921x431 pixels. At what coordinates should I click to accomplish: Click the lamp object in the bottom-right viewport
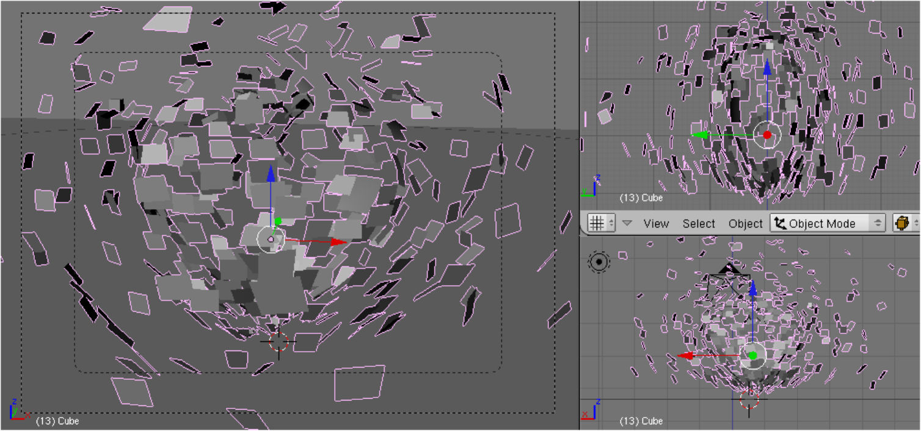coord(599,262)
